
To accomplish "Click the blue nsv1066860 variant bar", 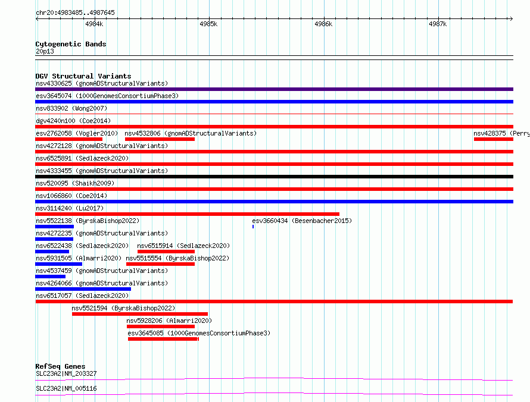I will [274, 202].
